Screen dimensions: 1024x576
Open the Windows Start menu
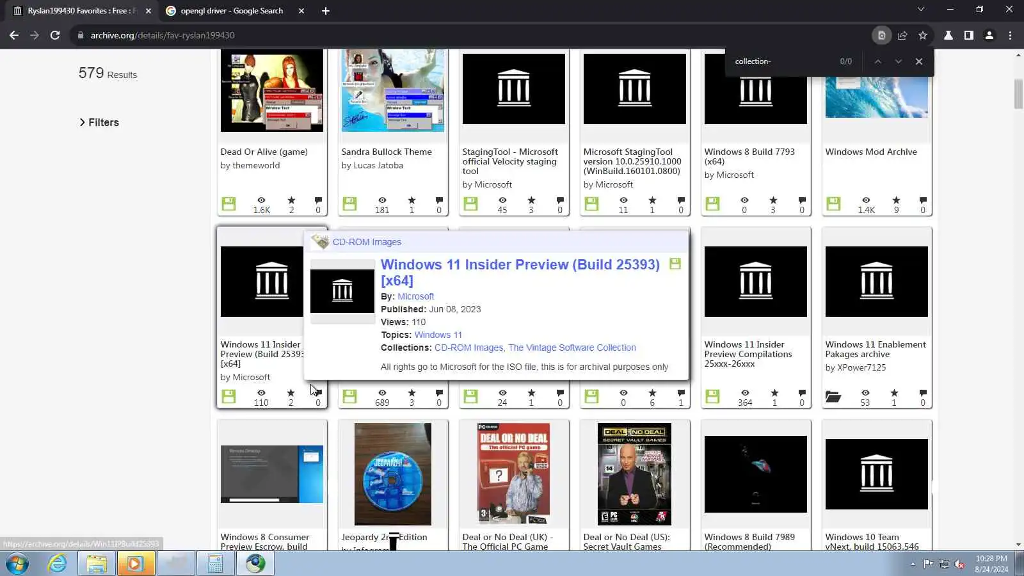17,564
